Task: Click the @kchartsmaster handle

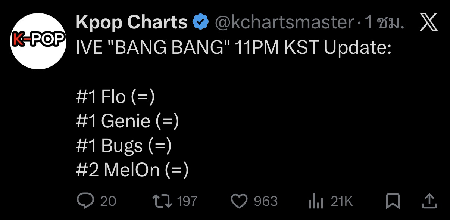Action: click(x=284, y=23)
